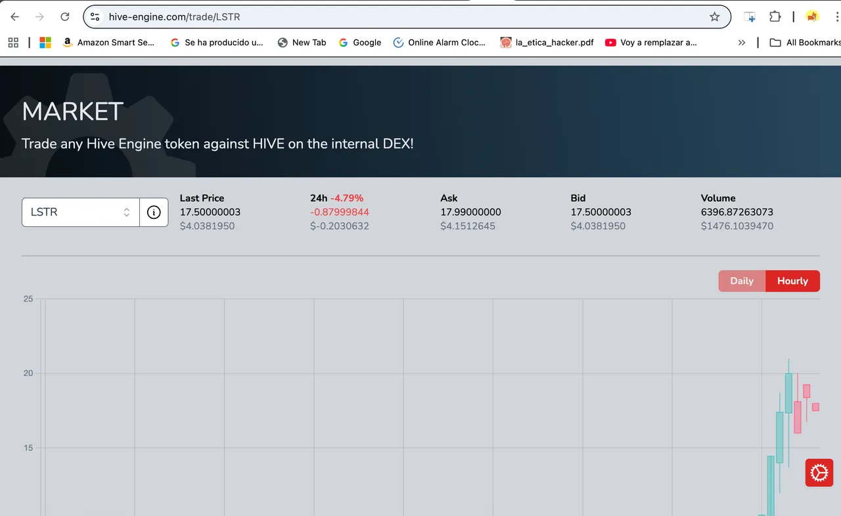This screenshot has height=516, width=841.
Task: Open site information icon in address bar
Action: [96, 17]
